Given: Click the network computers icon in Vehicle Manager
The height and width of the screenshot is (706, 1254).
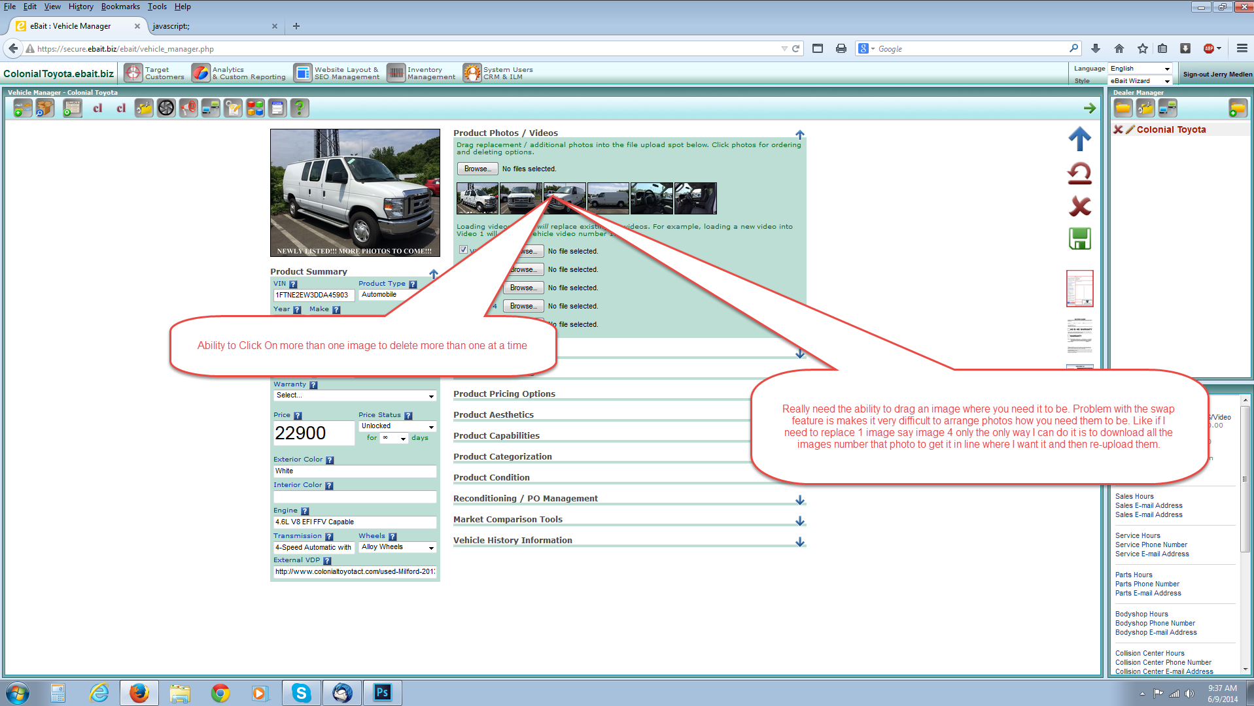Looking at the screenshot, I should pos(211,108).
